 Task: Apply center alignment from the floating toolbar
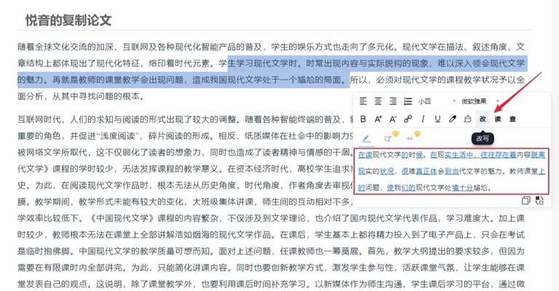click(378, 102)
